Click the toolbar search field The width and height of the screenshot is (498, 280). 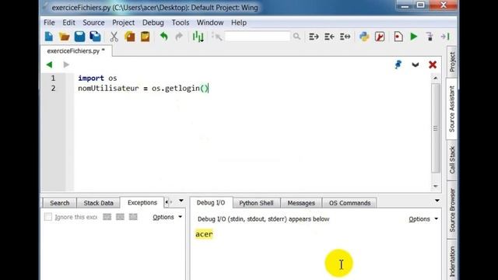pos(258,37)
